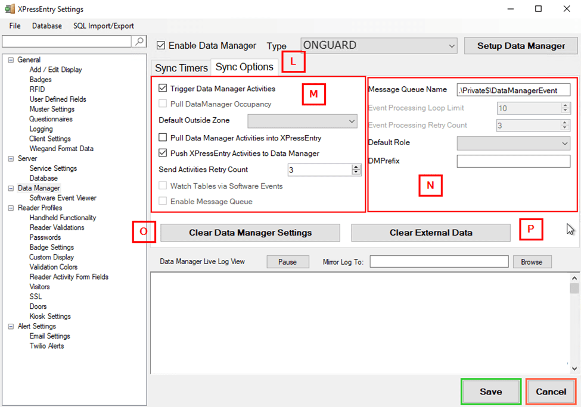Select the Sync Options tab

click(244, 67)
